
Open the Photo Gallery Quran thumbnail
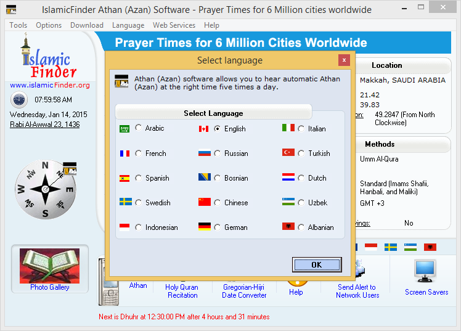(x=49, y=265)
